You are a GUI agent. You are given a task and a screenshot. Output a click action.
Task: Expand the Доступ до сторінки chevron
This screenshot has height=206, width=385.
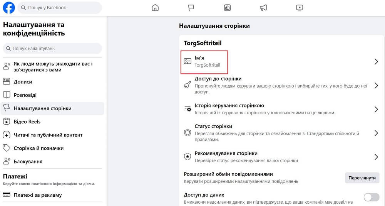[376, 86]
